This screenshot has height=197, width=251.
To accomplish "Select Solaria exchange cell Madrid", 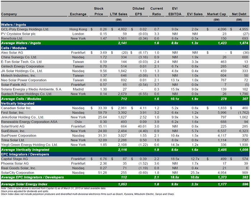I will pyautogui.click(x=78, y=89).
